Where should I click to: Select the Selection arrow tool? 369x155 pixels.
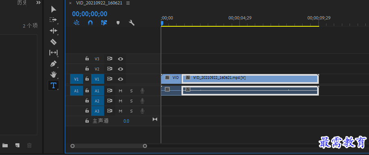click(53, 9)
